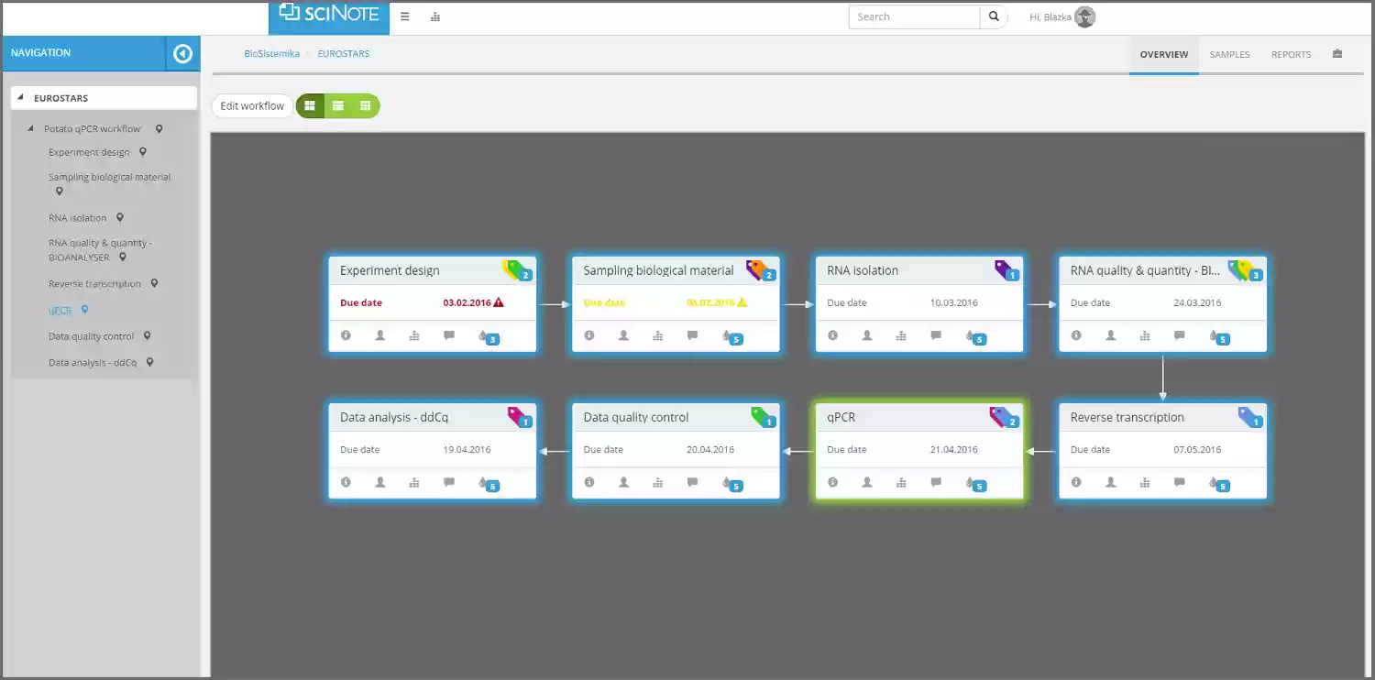Collapse the EUROSTARS tree entry
Screen dimensions: 1375x680
click(x=21, y=97)
